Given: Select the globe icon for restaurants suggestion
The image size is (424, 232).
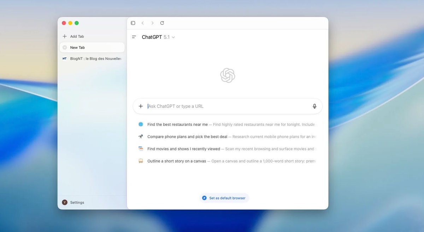Looking at the screenshot, I should tap(141, 124).
